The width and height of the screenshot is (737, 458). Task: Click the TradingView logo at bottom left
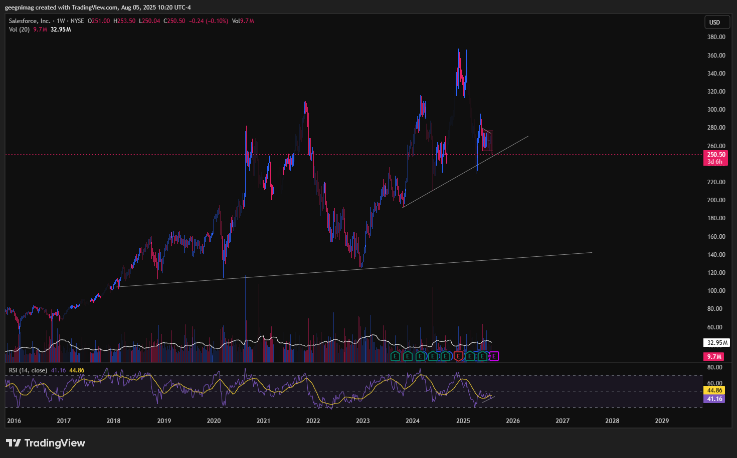46,443
